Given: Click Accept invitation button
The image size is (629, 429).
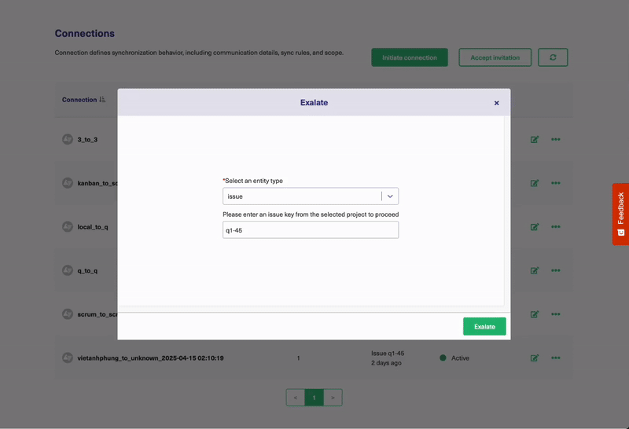Looking at the screenshot, I should (x=495, y=57).
